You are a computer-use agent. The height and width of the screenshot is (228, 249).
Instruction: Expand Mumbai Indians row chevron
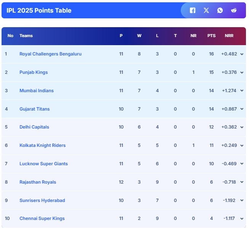coord(242,91)
